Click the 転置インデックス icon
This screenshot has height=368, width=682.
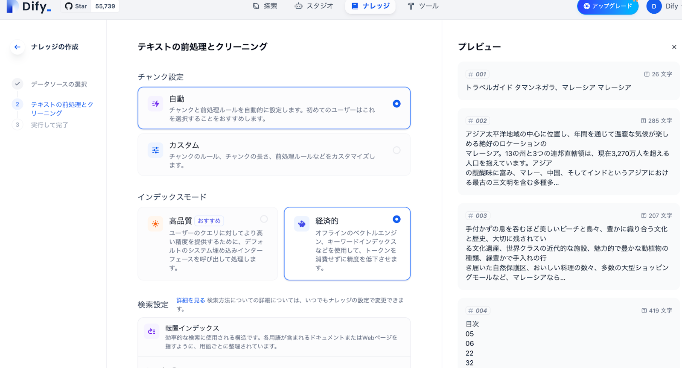pos(152,331)
